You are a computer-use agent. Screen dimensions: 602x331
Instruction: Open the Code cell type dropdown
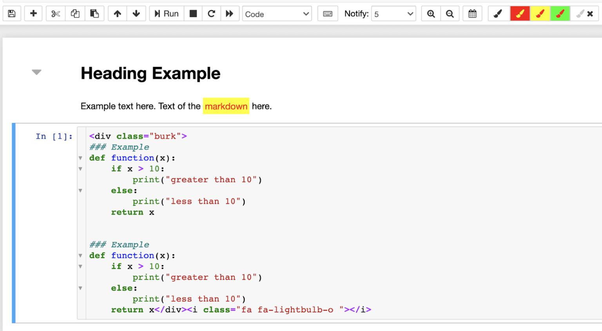[x=277, y=14]
